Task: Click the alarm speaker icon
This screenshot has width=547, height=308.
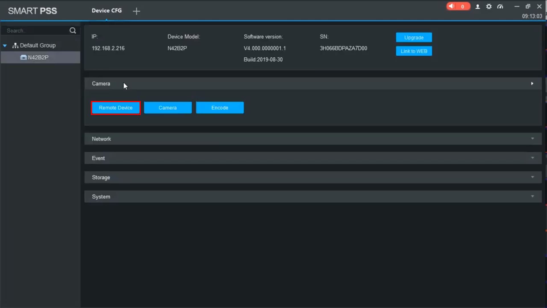Action: point(452,6)
